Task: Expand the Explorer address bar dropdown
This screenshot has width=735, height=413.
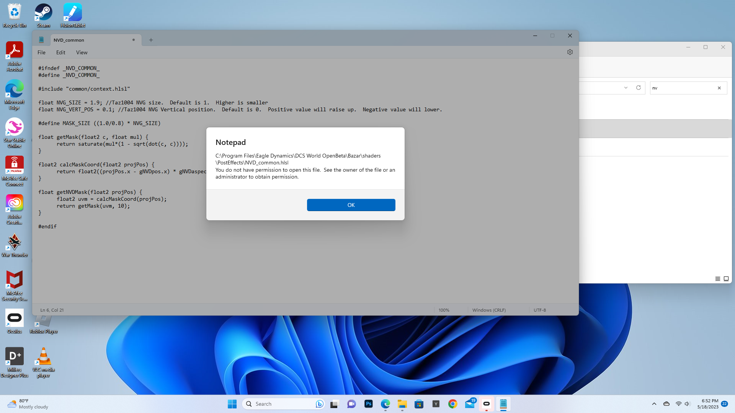Action: pyautogui.click(x=626, y=88)
